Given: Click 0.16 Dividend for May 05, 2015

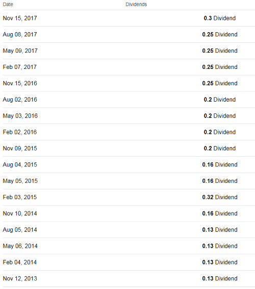Looking at the screenshot, I should click(219, 181).
